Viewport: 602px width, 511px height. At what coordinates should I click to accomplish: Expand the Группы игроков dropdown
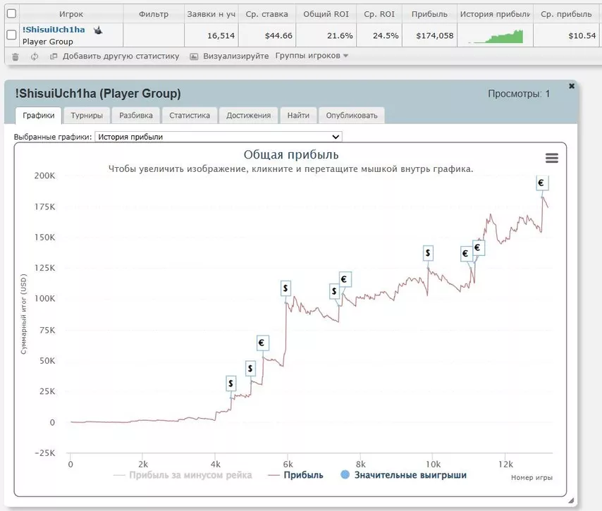pyautogui.click(x=312, y=56)
